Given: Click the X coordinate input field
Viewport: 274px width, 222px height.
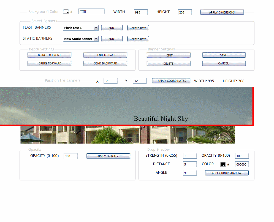Looking at the screenshot, I should [110, 81].
